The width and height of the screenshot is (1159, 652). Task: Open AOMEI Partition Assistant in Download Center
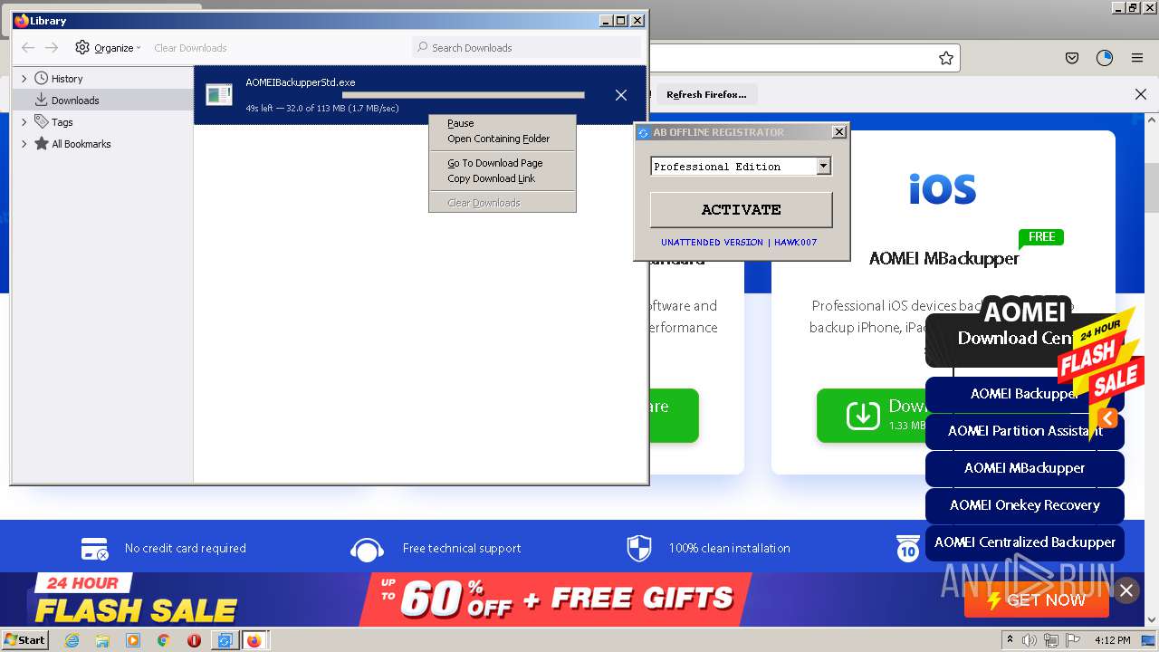coord(1024,431)
